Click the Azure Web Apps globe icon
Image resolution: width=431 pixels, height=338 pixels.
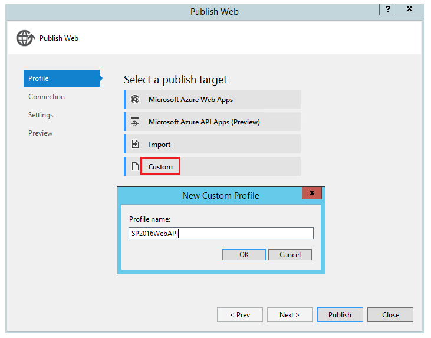(135, 99)
